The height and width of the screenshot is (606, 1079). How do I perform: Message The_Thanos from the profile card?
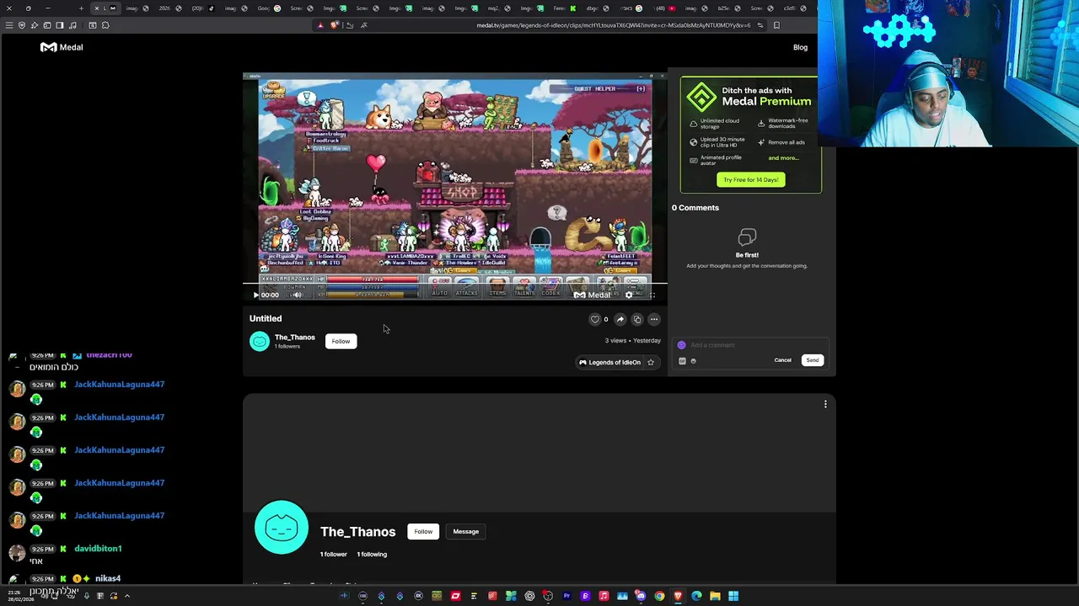[465, 531]
